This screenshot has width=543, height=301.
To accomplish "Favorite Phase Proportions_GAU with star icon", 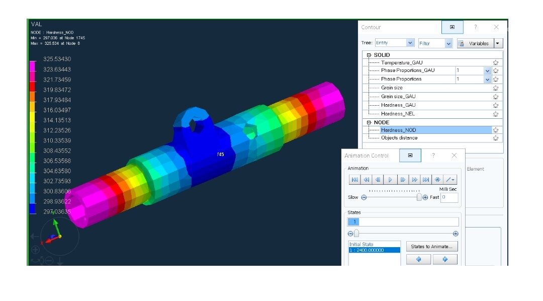I will (496, 71).
